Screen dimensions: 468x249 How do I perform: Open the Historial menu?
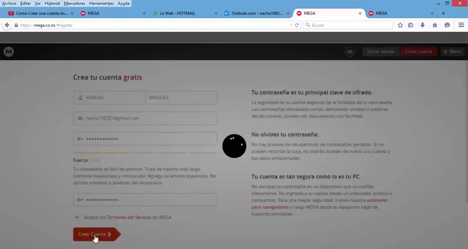coord(52,3)
